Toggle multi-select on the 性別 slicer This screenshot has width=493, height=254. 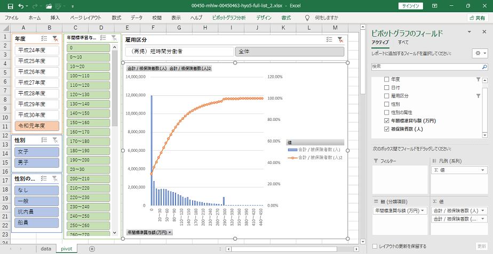tap(44, 140)
